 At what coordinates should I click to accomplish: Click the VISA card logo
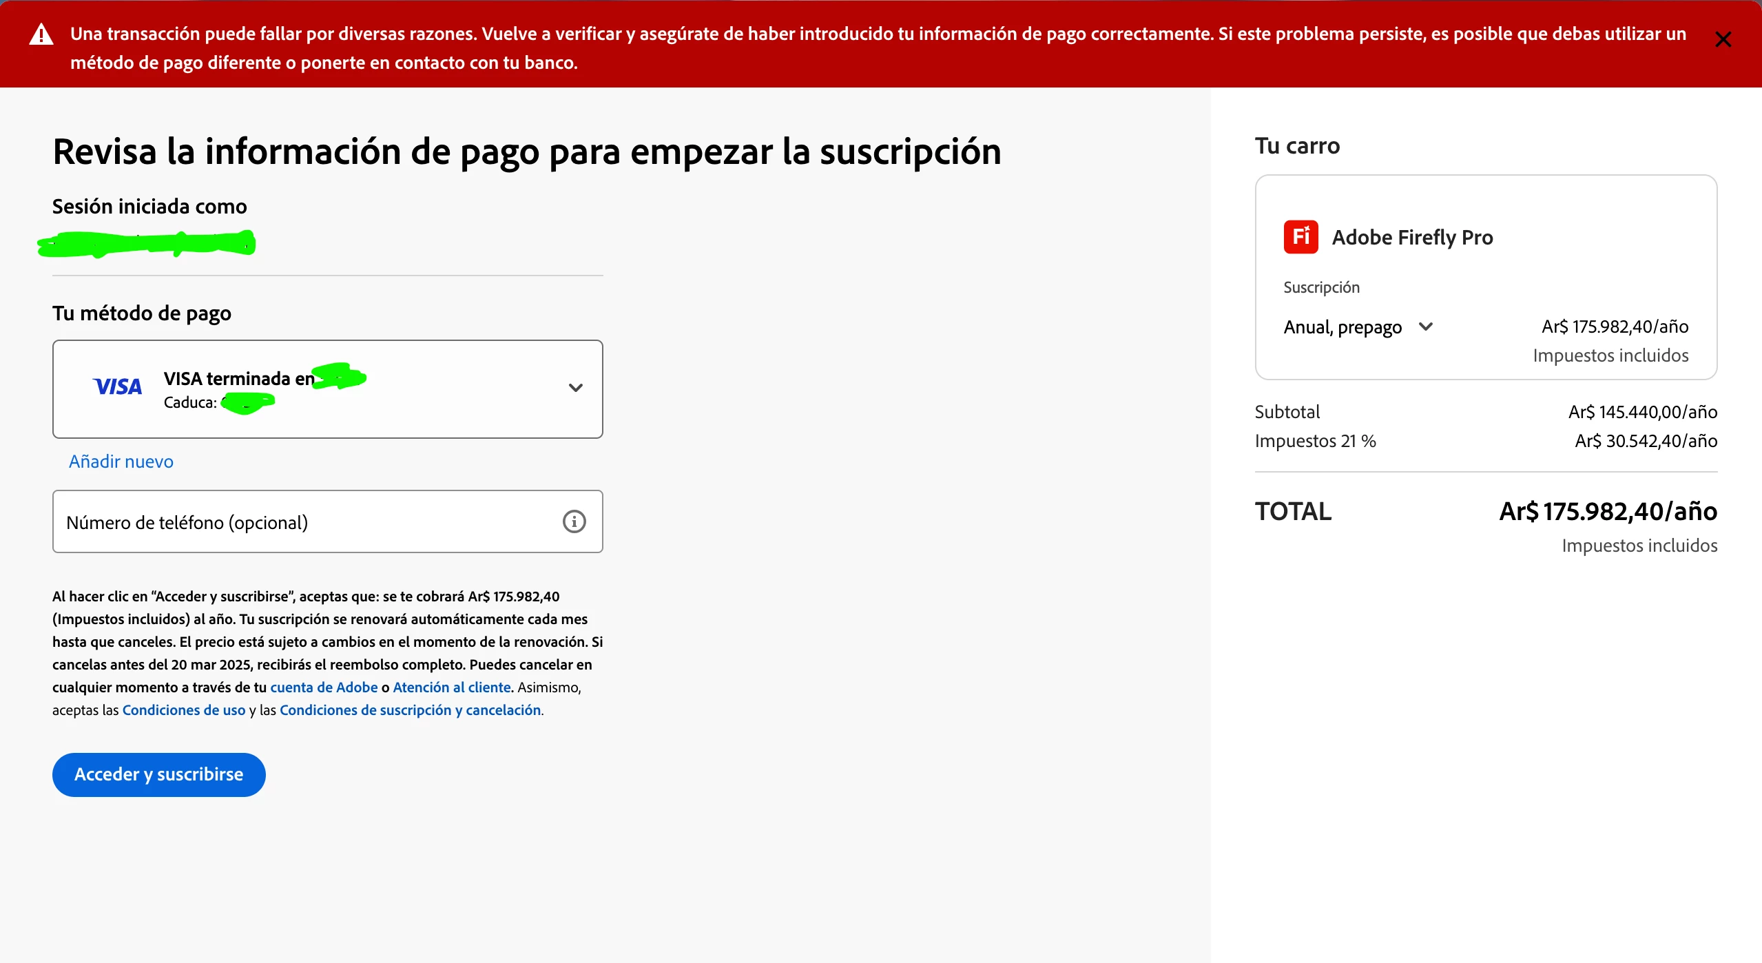(x=118, y=387)
